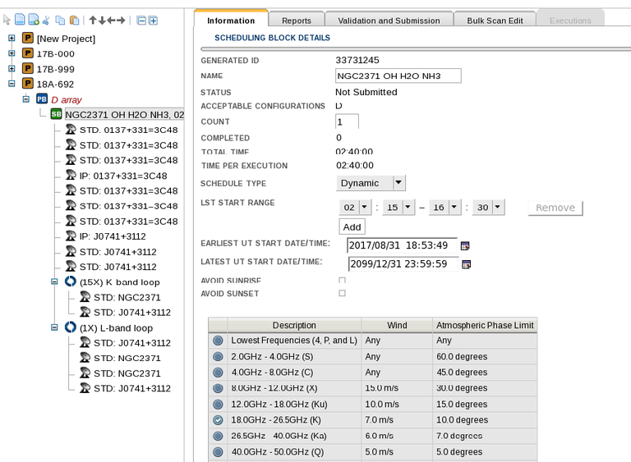631x462 pixels.
Task: Collapse the 18A-692 project tree
Action: click(12, 84)
